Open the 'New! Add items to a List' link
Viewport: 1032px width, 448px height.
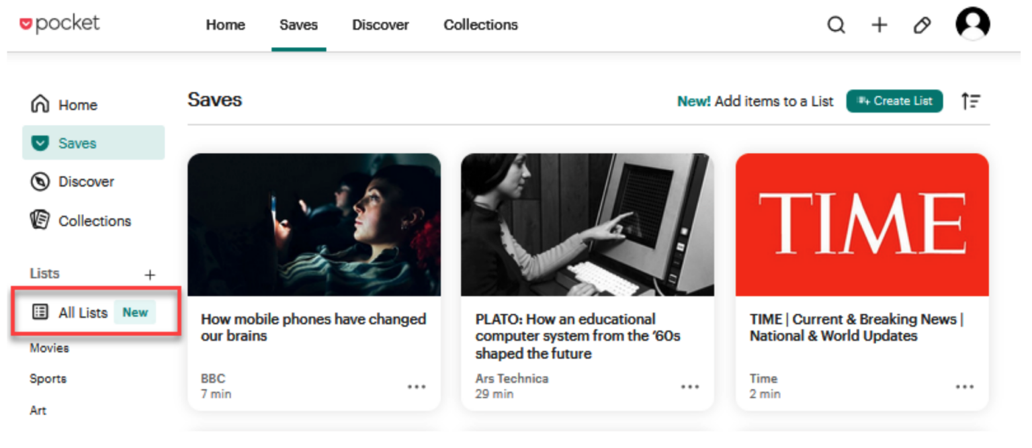coord(755,101)
